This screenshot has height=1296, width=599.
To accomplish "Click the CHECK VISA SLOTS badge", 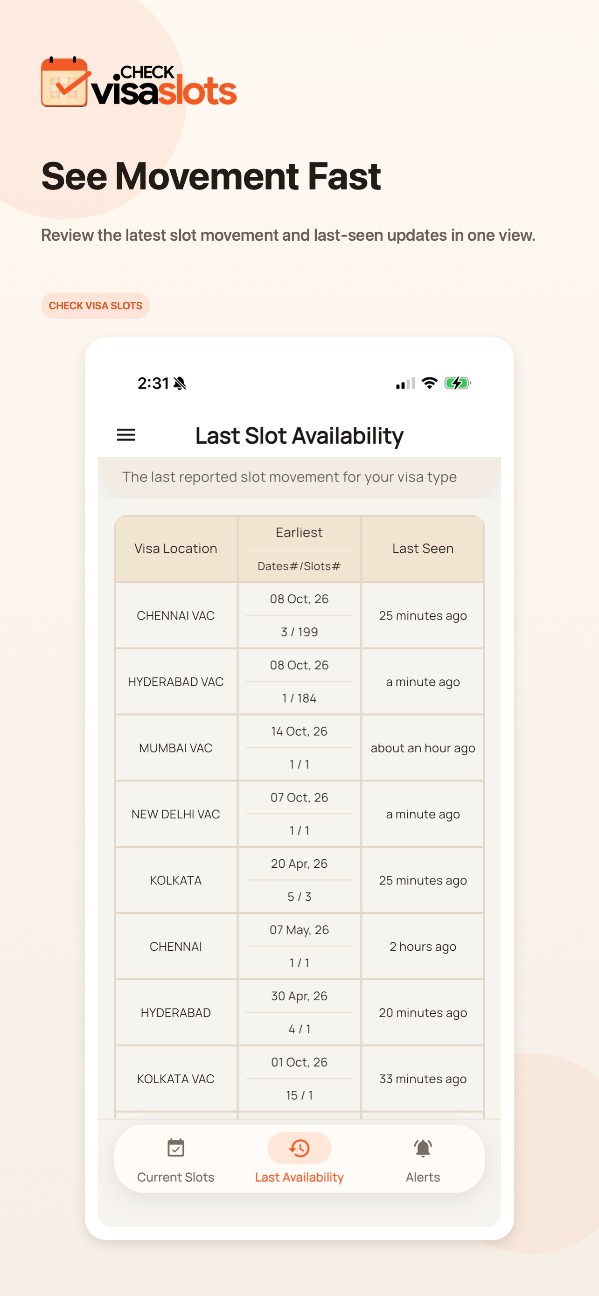I will pyautogui.click(x=96, y=306).
